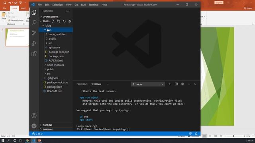Open the Run menu

pos(83,5)
